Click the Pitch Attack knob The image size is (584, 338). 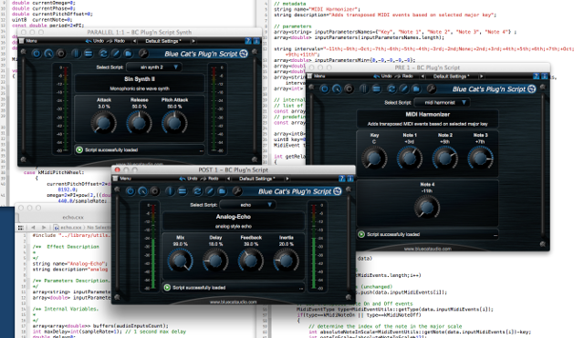pos(174,123)
